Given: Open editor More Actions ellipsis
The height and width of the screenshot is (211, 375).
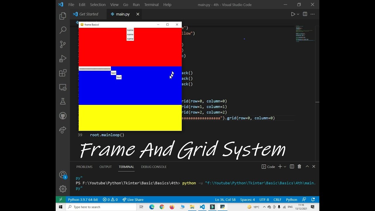Looking at the screenshot, I should click(x=313, y=14).
